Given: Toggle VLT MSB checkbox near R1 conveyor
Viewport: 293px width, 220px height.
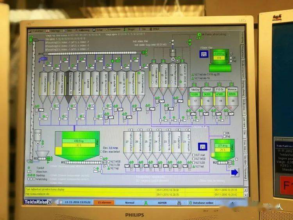Looking at the screenshot, I should pos(109,161).
